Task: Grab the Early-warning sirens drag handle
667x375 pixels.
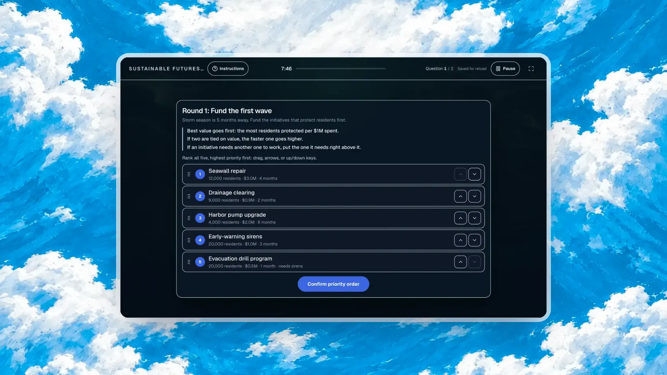Action: pyautogui.click(x=189, y=240)
